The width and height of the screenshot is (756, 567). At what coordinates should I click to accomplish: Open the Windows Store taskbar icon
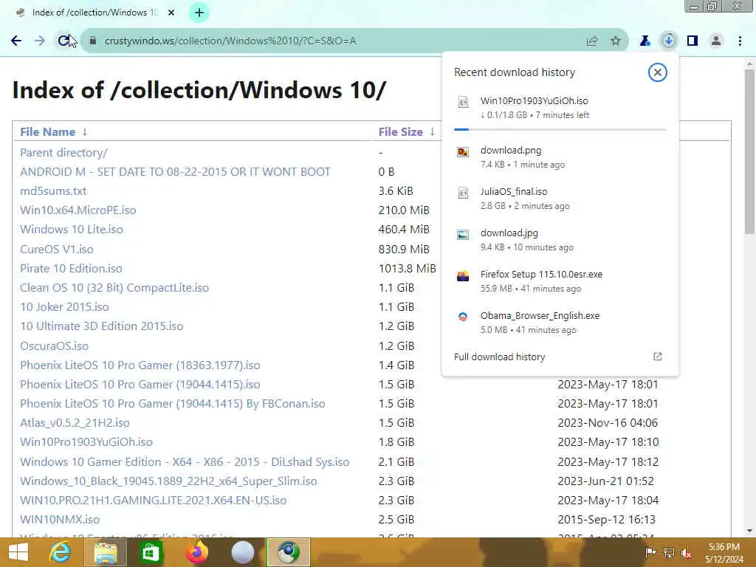pyautogui.click(x=151, y=552)
